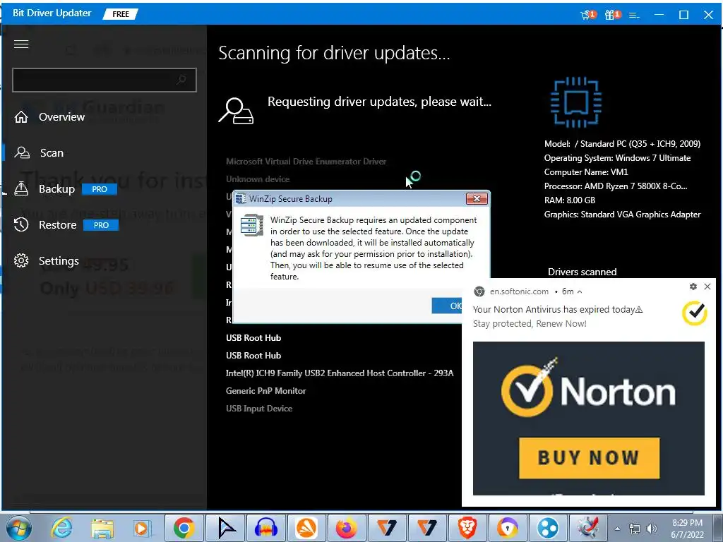Click the PRO badge next to Backup
This screenshot has height=542, width=723.
tap(100, 189)
